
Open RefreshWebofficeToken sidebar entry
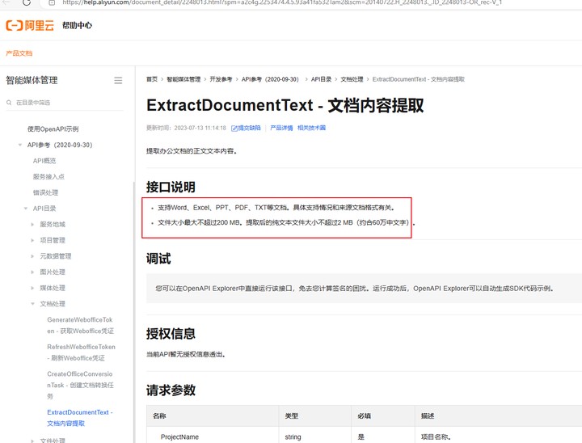81,352
